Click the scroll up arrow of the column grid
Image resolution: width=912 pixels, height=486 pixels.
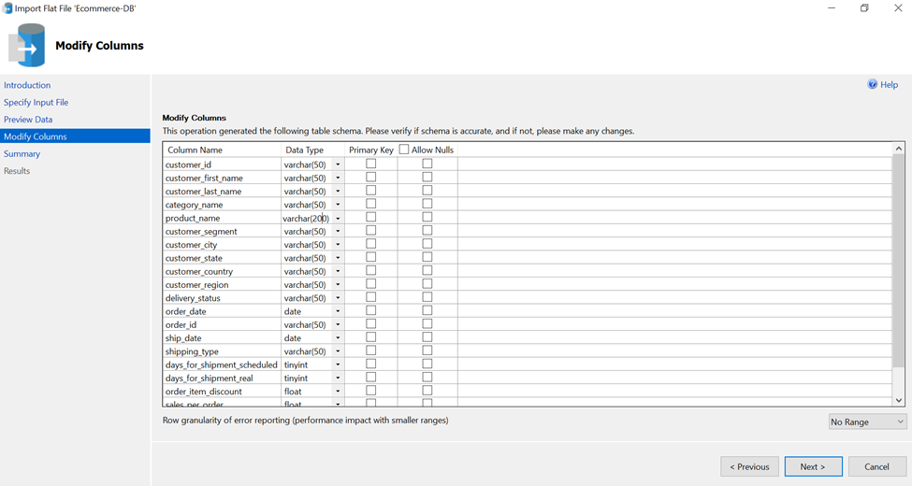click(899, 149)
